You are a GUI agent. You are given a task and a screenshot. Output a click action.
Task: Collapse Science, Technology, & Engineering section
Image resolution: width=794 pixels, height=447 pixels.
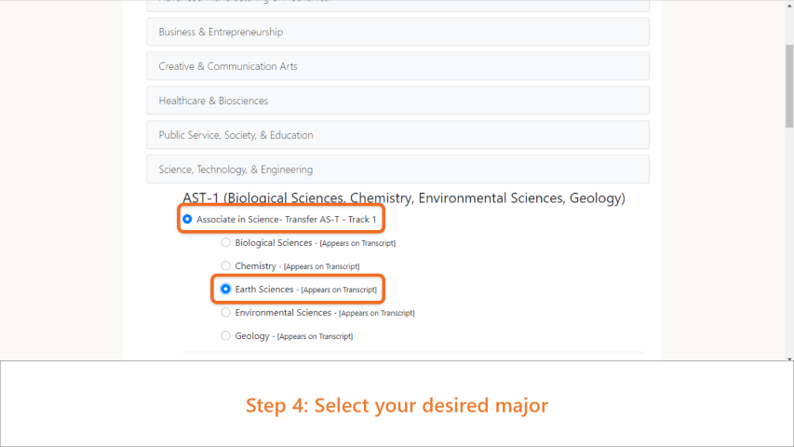click(397, 169)
